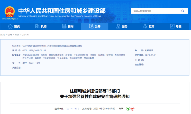Click the search input field

point(155,11)
